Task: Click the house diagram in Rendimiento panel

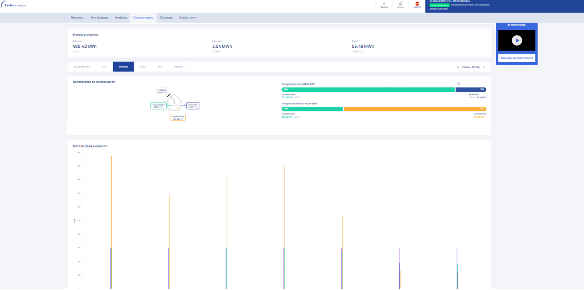Action: point(174,102)
